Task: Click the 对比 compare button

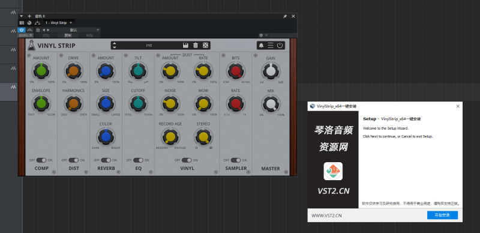Action: click(46, 35)
